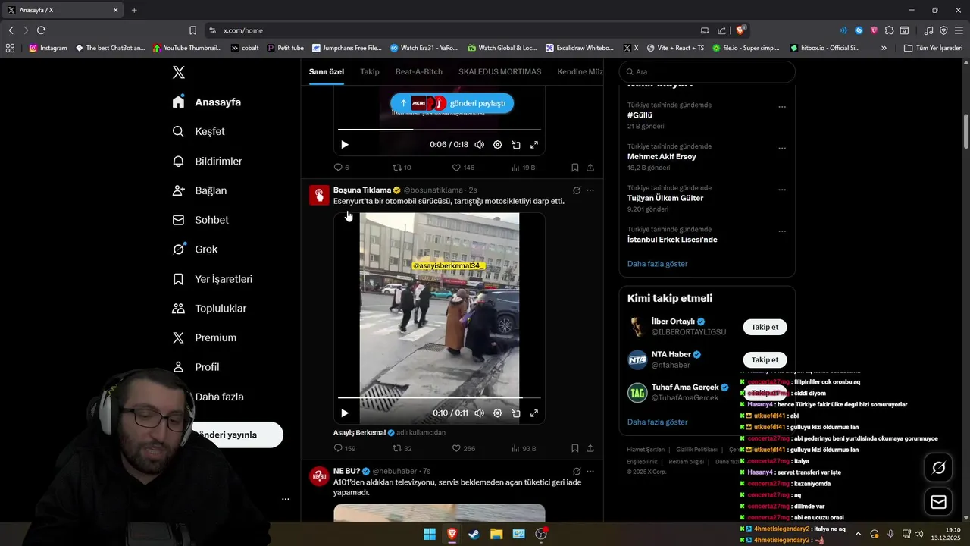Screen dimensions: 970x546
Task: Share the Esenyurt video post
Action: [590, 448]
